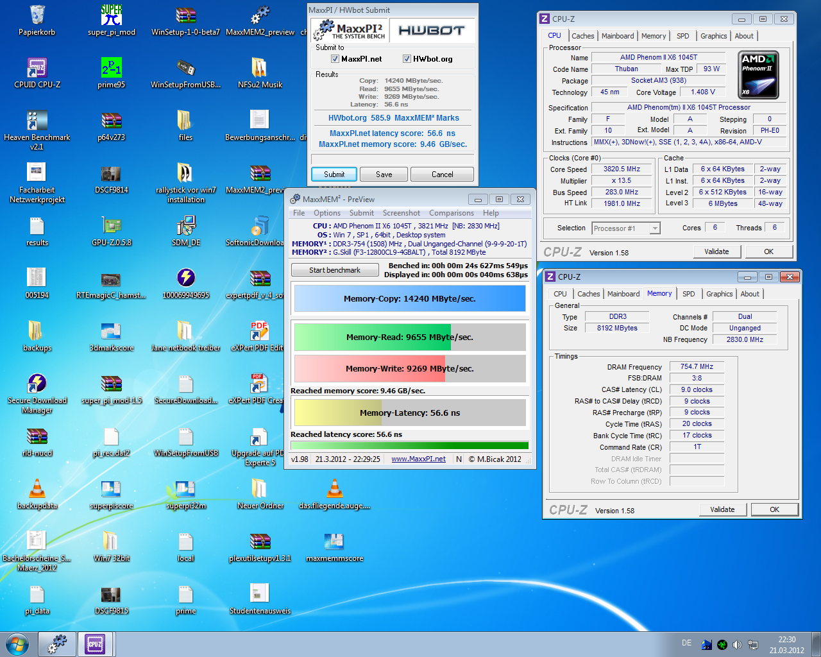The image size is (821, 657).
Task: Switch to Caches tab in upper CPU-Z
Action: pyautogui.click(x=583, y=36)
